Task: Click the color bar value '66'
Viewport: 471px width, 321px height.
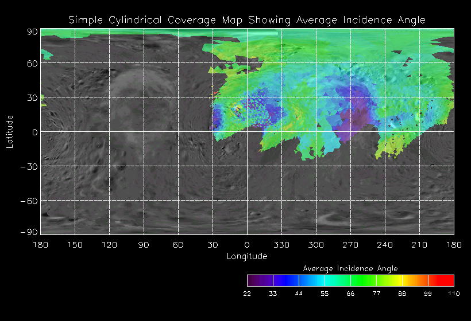Action: (350, 293)
